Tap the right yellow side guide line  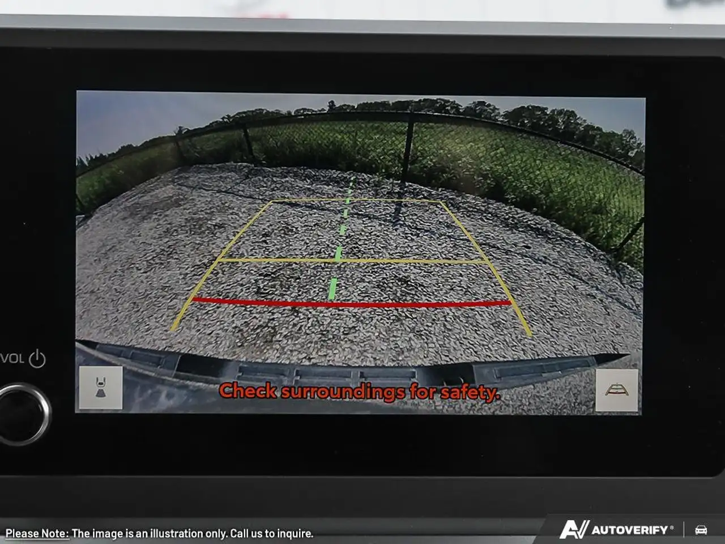[486, 269]
